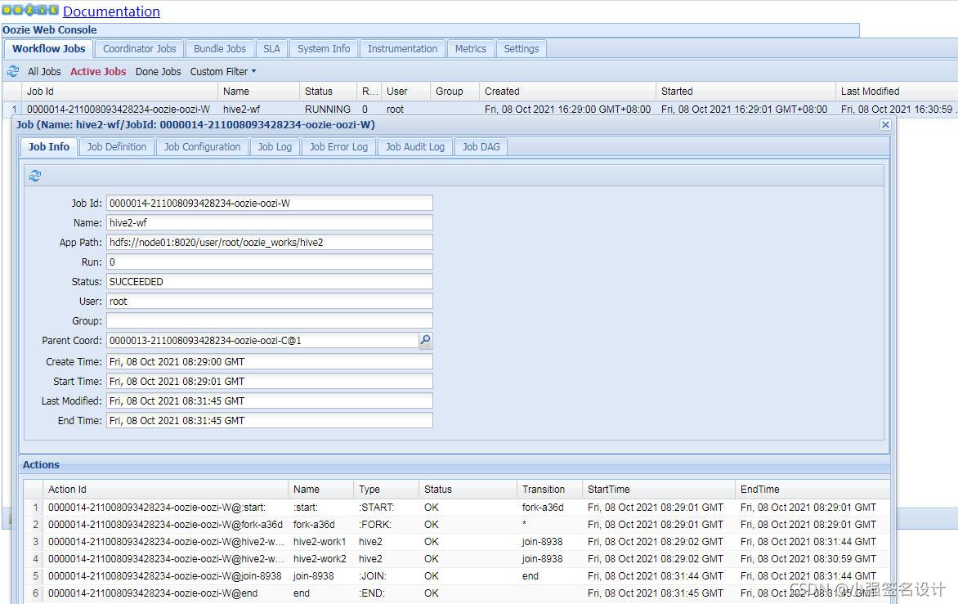Open the Job Audit Log tab
This screenshot has height=604, width=958.
(415, 146)
